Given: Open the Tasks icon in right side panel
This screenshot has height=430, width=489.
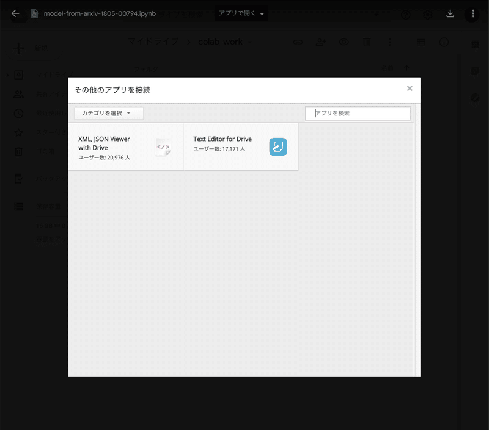Looking at the screenshot, I should click(x=475, y=98).
